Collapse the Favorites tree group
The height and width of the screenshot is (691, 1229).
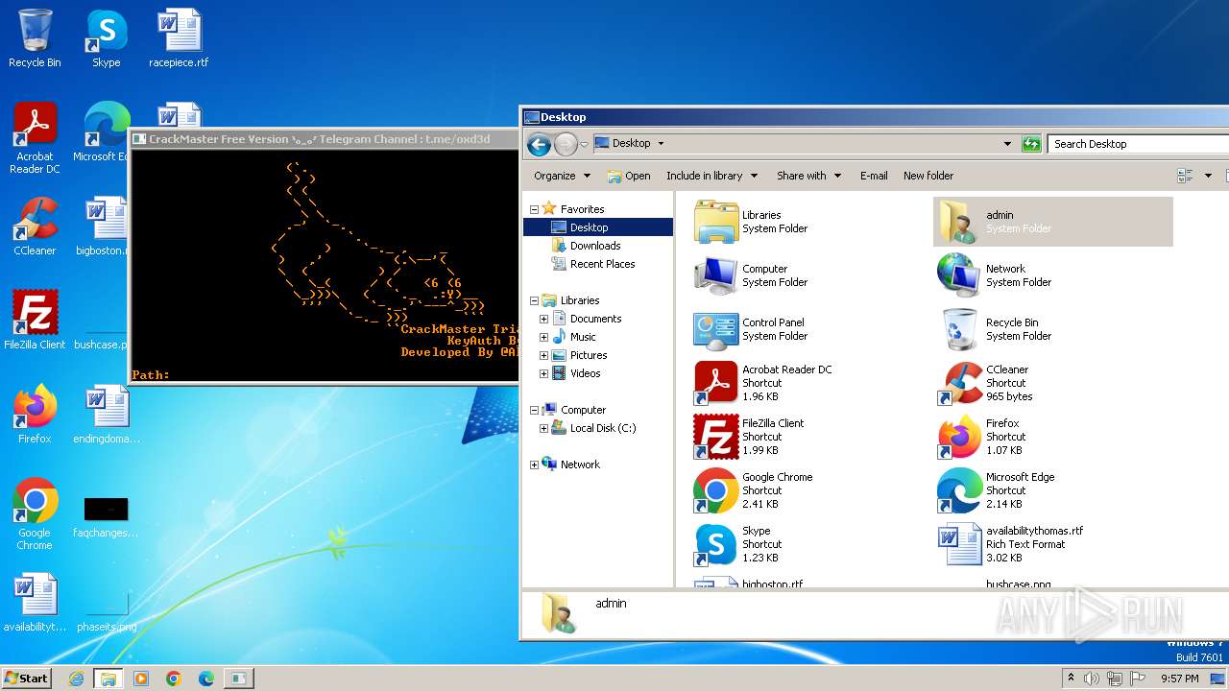(x=534, y=209)
